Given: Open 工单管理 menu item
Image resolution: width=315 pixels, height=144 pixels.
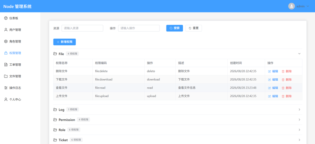Looking at the screenshot, I should (20, 65).
